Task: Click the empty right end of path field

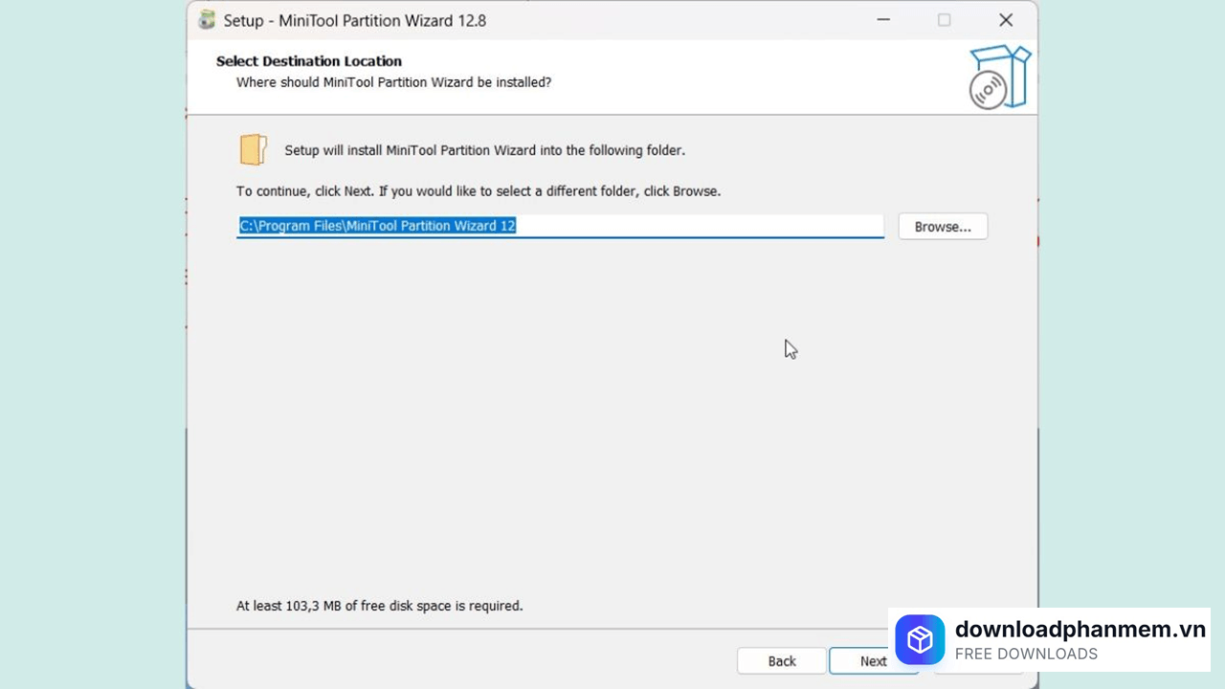Action: coord(766,226)
